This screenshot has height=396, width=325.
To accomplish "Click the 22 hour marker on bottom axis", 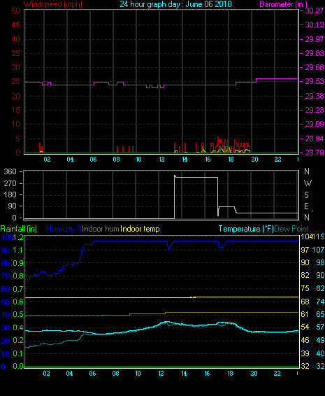I will 277,374.
